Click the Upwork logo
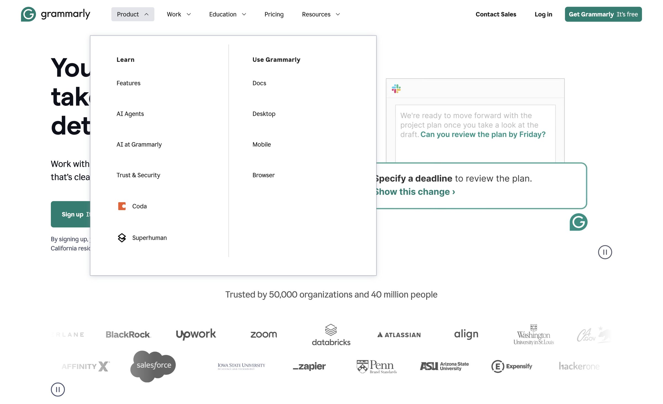Image resolution: width=663 pixels, height=404 pixels. [x=196, y=334]
